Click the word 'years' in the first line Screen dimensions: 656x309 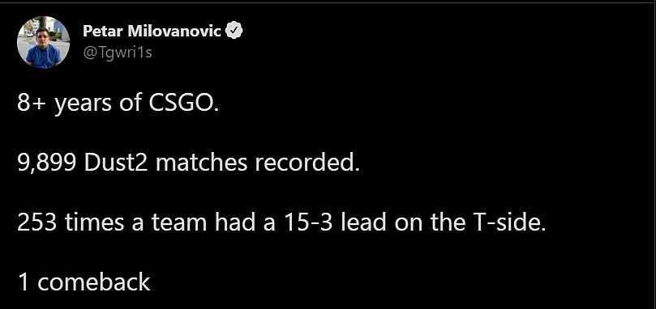pyautogui.click(x=83, y=104)
